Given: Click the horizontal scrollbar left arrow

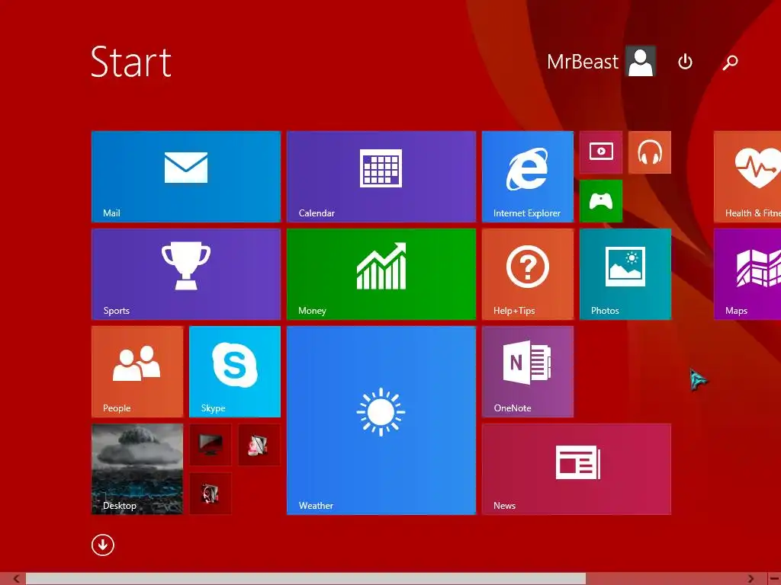Looking at the screenshot, I should [17, 579].
